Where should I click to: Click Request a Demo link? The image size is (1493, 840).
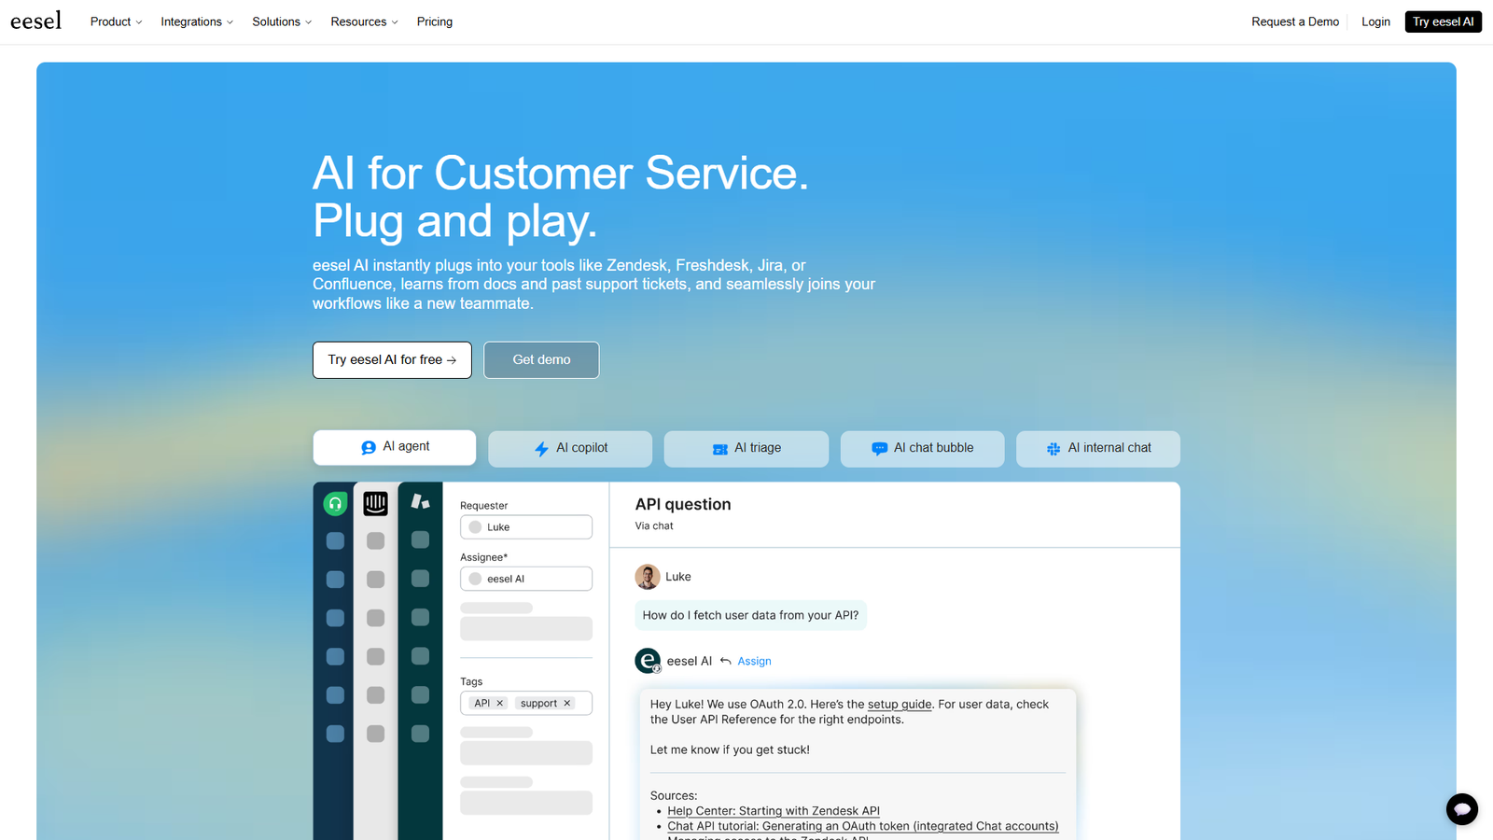click(1295, 21)
